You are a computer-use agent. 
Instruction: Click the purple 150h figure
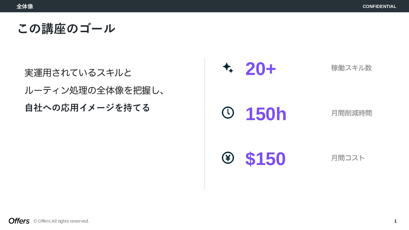point(266,114)
